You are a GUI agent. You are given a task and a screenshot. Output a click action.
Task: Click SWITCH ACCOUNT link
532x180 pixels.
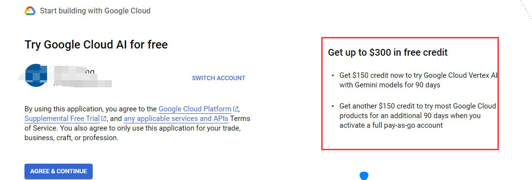click(x=218, y=78)
